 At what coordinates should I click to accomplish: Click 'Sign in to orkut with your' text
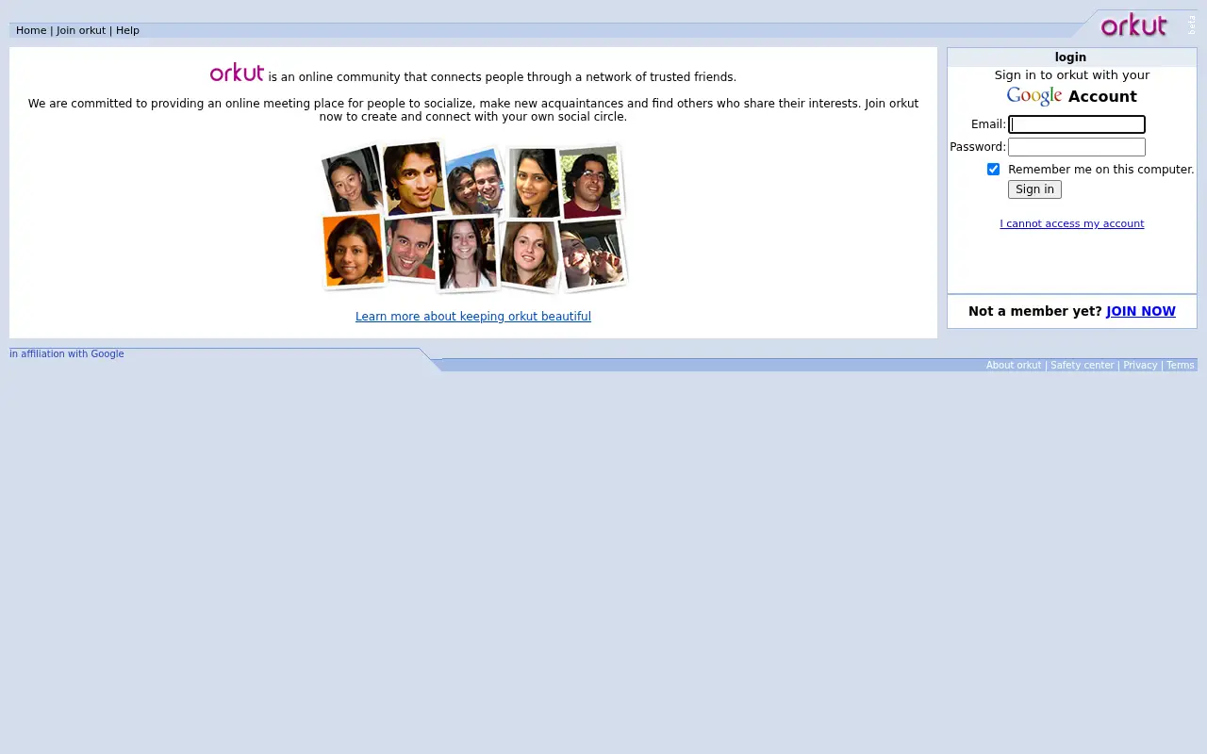point(1072,75)
